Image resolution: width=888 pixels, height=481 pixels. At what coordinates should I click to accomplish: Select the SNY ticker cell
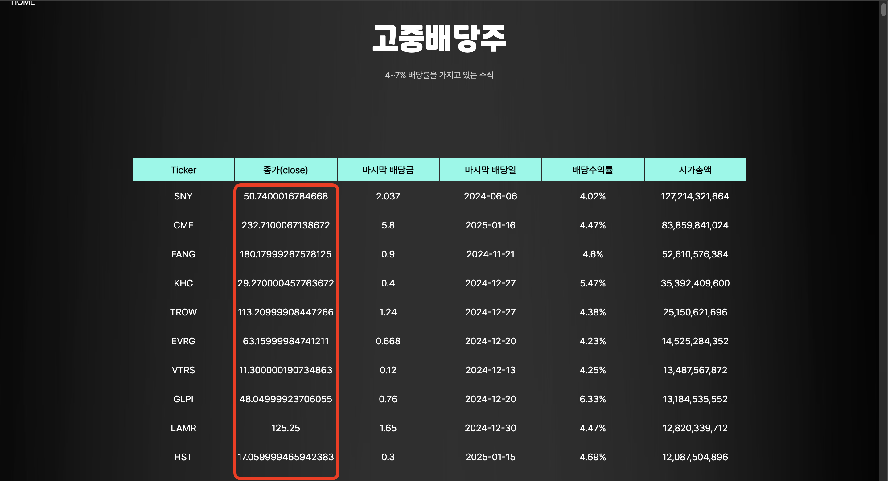(183, 196)
